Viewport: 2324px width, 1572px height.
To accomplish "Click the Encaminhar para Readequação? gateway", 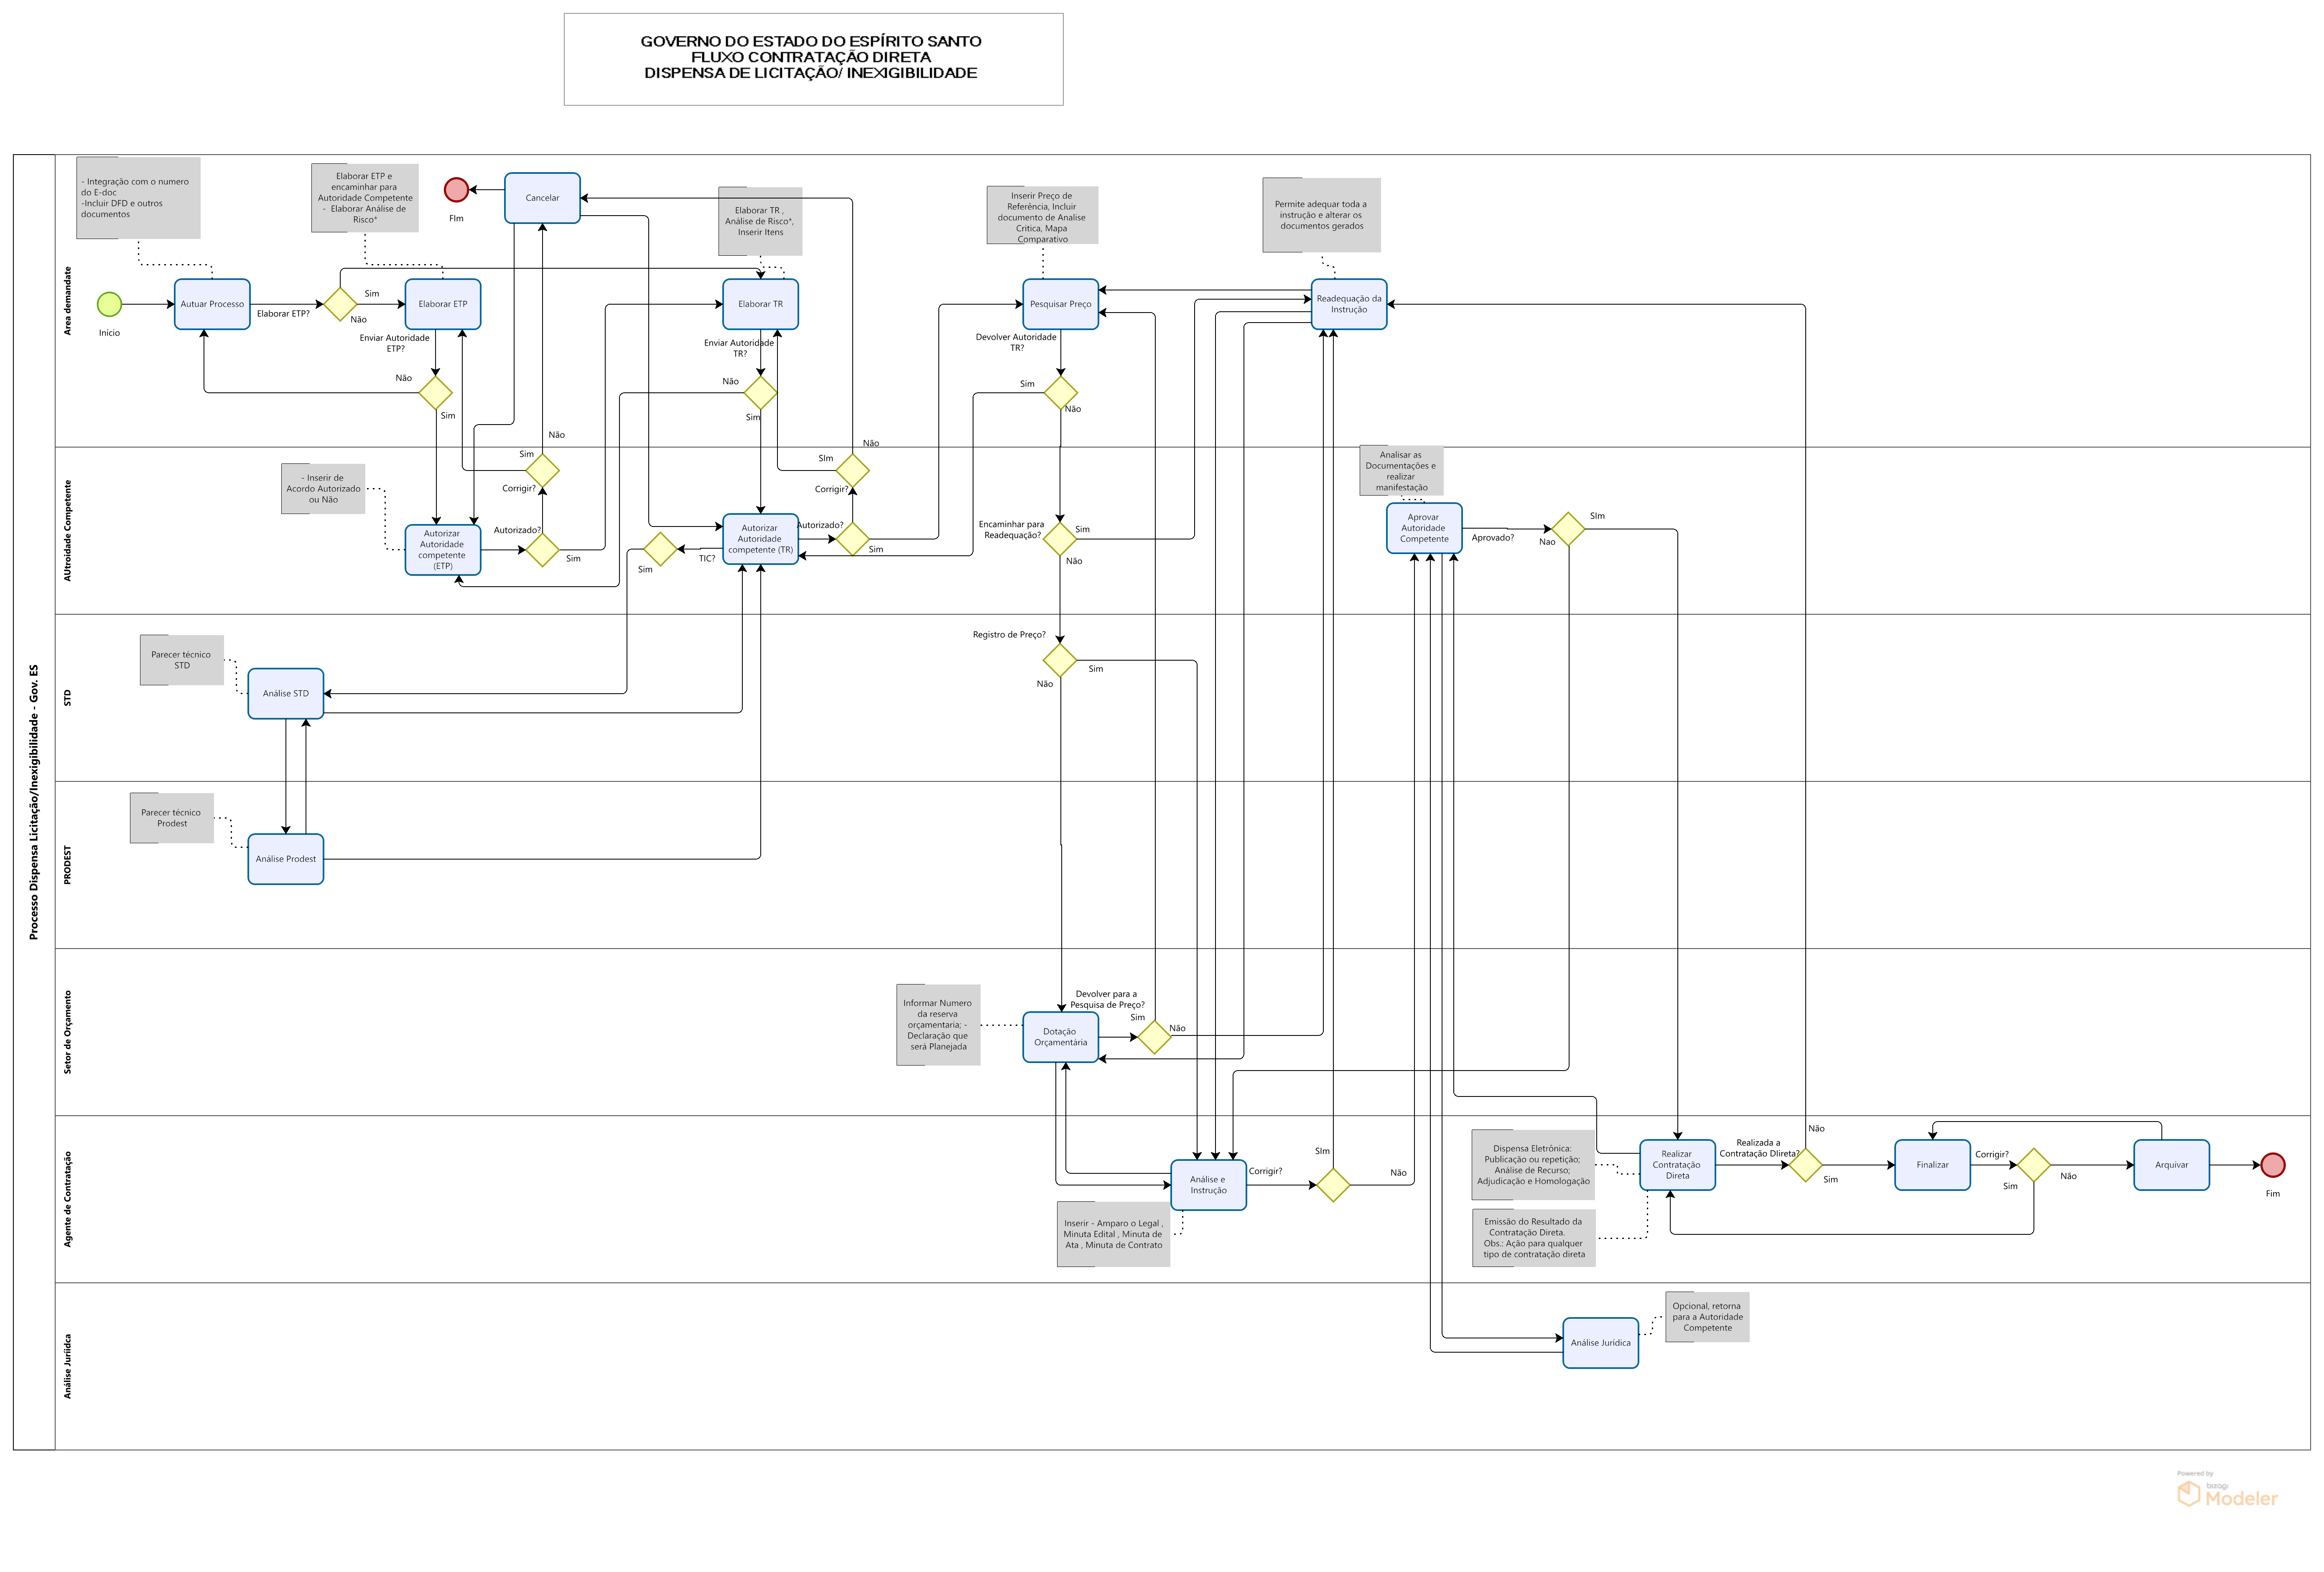I will click(x=1060, y=539).
